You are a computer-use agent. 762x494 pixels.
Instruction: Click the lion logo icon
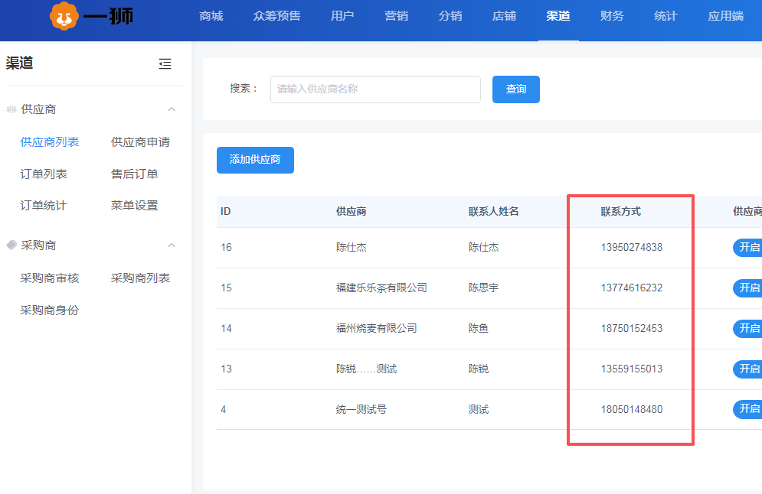point(64,16)
